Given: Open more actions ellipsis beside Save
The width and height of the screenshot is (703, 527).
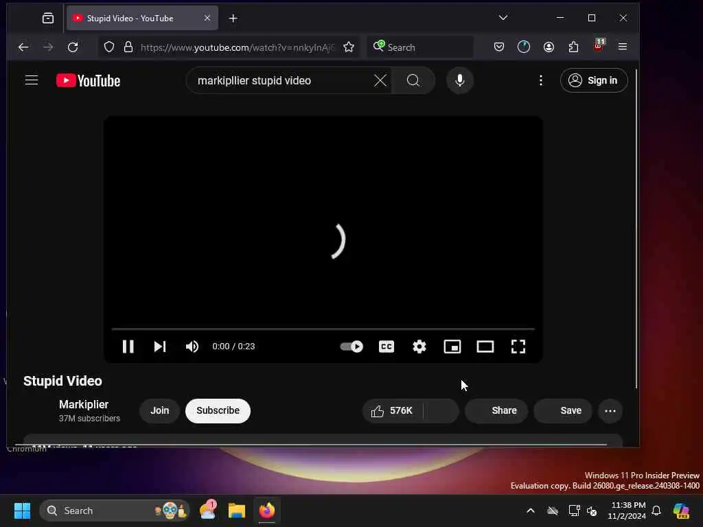Looking at the screenshot, I should (x=610, y=411).
